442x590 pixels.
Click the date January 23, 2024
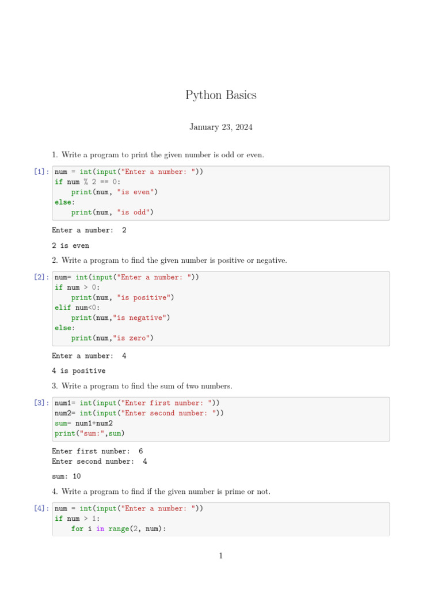(221, 127)
